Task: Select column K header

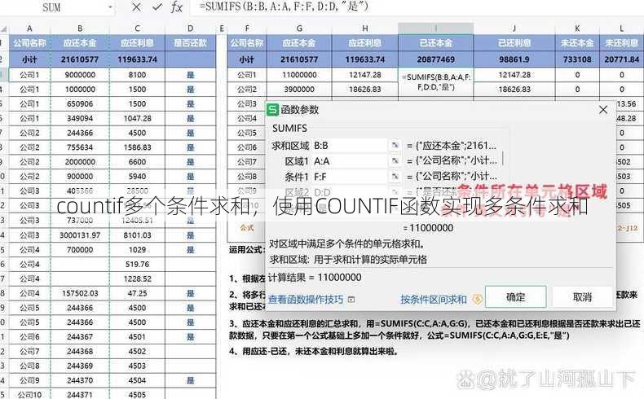Action: (577, 28)
